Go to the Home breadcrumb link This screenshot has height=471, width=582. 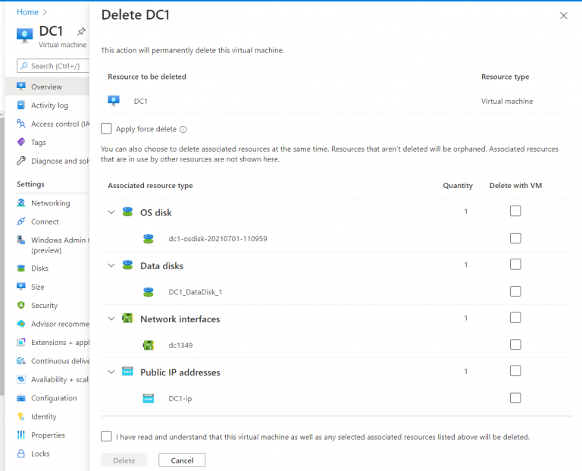click(27, 12)
